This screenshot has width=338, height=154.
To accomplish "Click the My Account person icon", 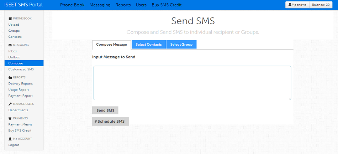I will point(10,139).
